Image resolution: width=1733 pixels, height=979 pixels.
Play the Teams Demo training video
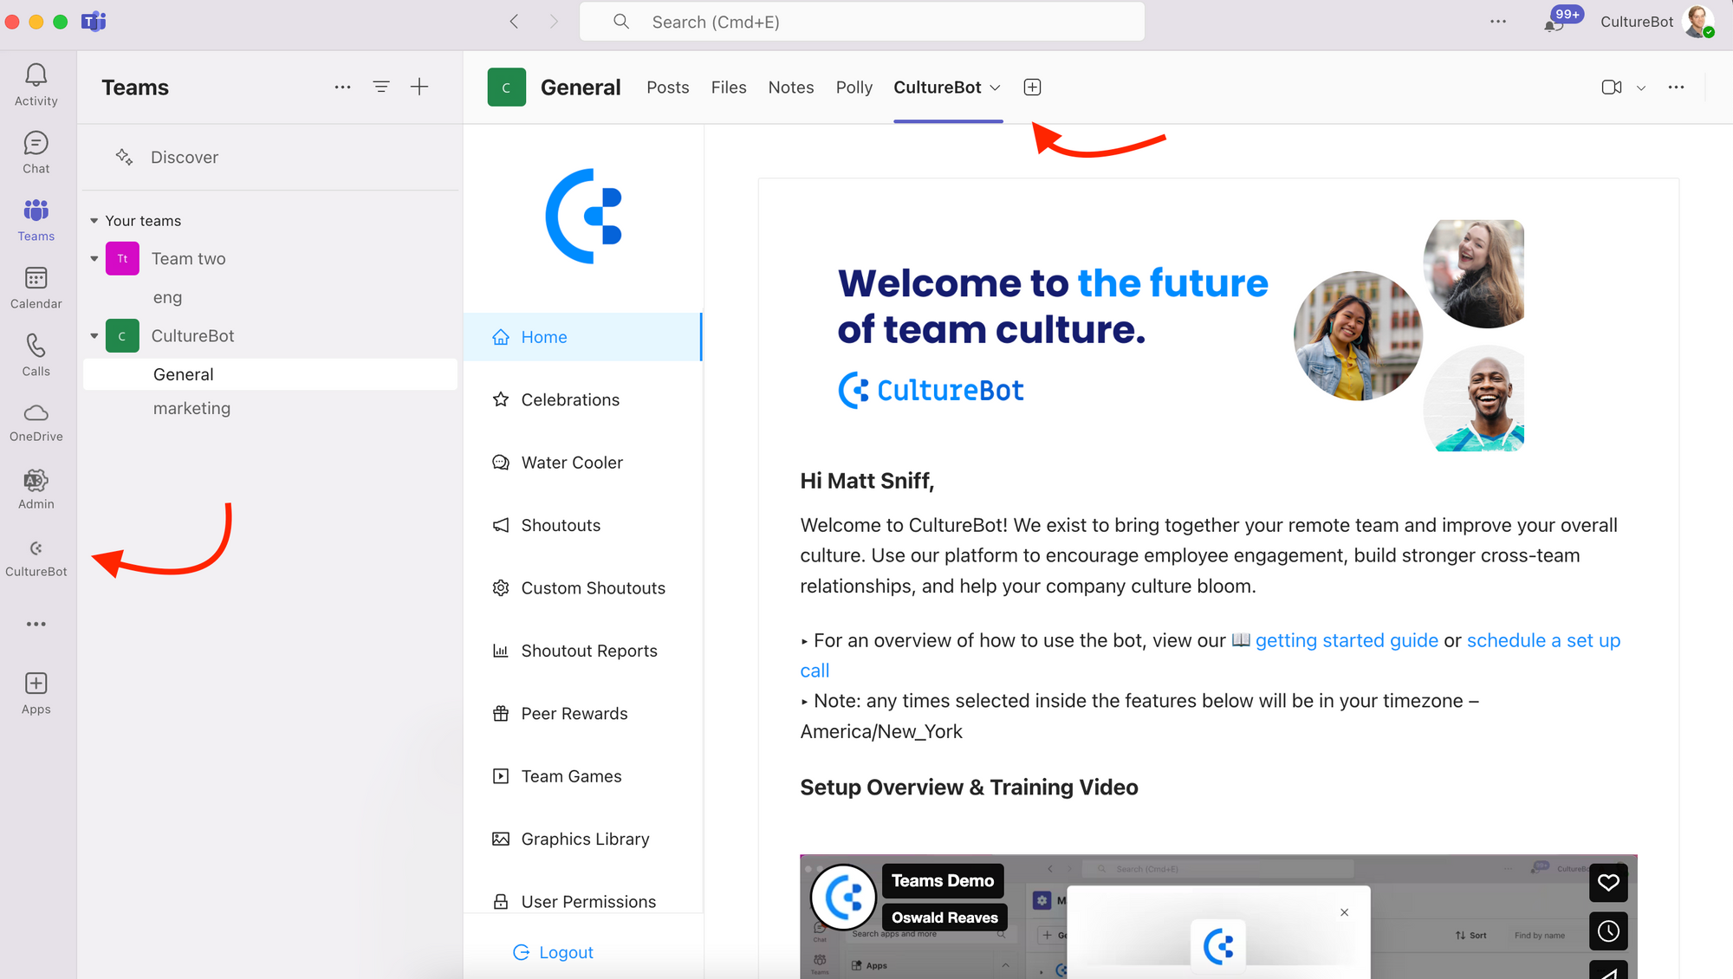pos(1218,917)
